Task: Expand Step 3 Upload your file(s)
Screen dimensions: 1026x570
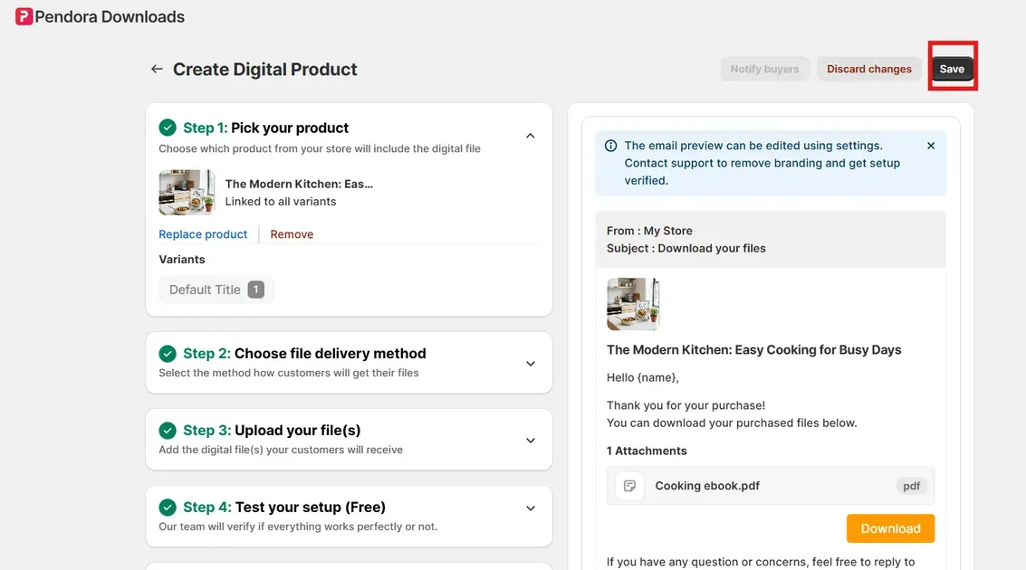Action: click(x=531, y=441)
